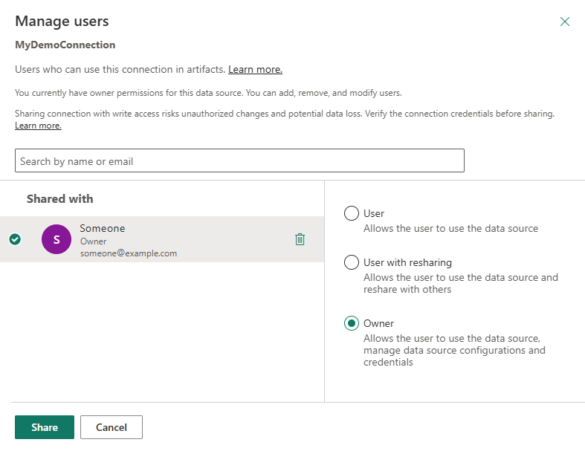Click the Owner role text under Someone
The width and height of the screenshot is (585, 451).
click(x=93, y=241)
